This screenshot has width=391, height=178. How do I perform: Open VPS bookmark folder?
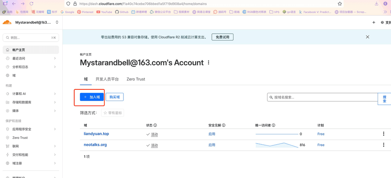click(274, 12)
